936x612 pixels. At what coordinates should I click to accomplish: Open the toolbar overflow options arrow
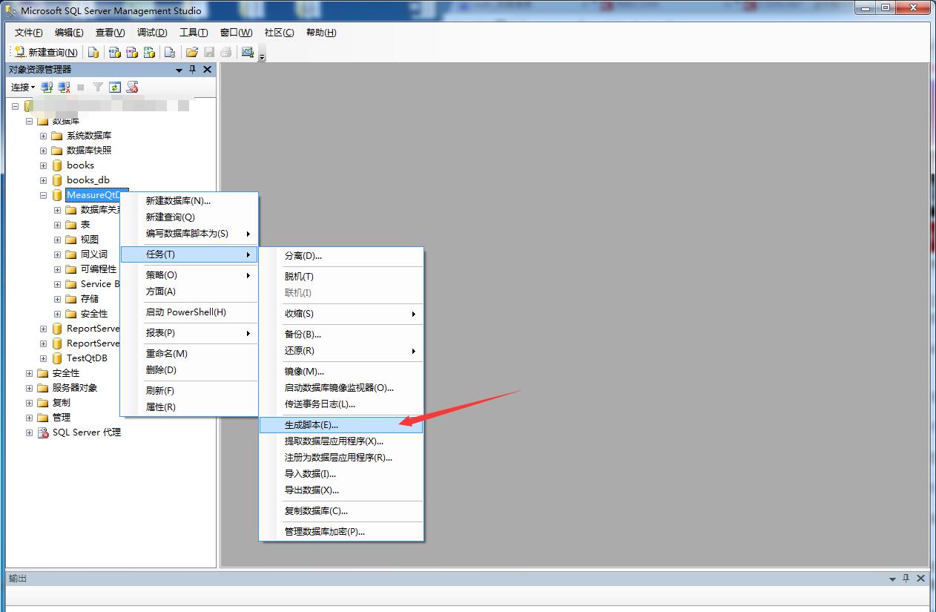(263, 56)
